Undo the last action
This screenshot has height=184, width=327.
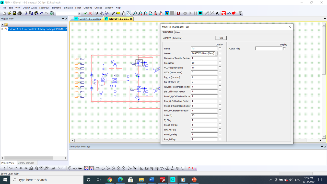(x=41, y=13)
